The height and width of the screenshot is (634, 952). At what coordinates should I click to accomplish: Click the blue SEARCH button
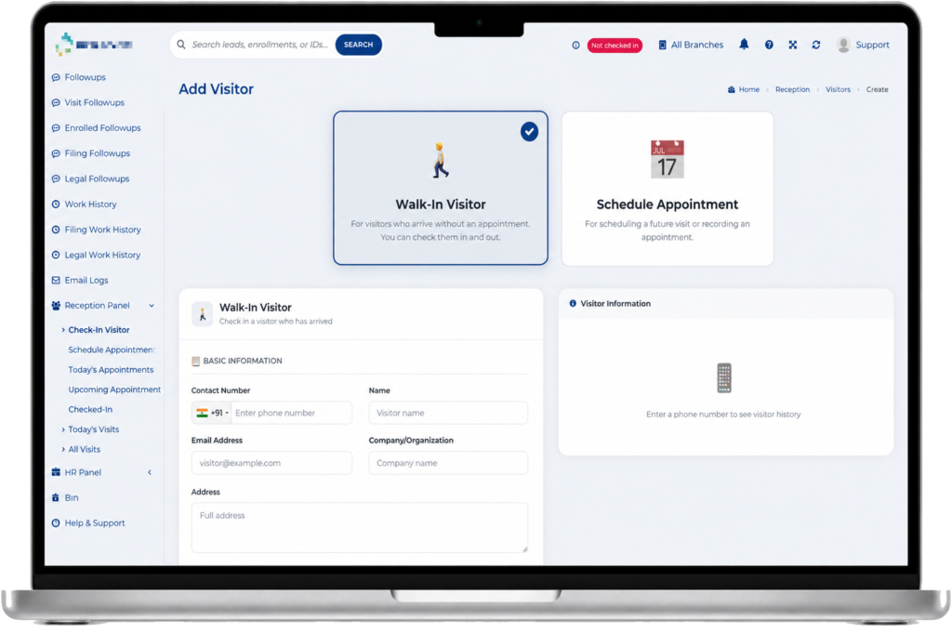358,45
